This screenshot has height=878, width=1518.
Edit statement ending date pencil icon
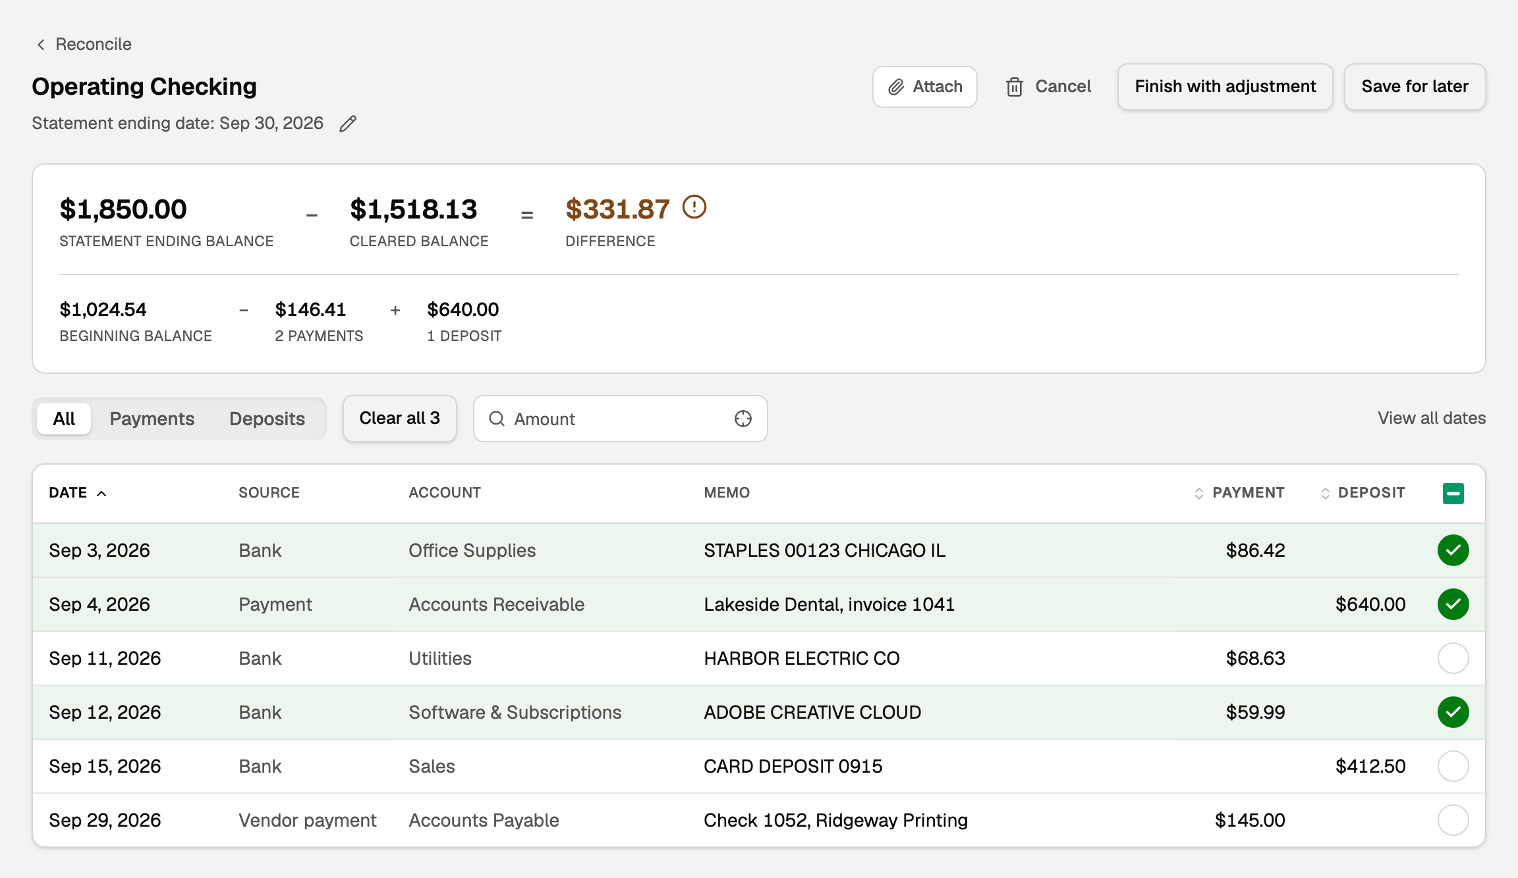348,124
